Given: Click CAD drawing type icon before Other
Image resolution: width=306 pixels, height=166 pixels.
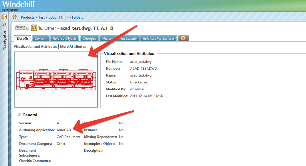Looking at the screenshot, I should click(x=41, y=27).
